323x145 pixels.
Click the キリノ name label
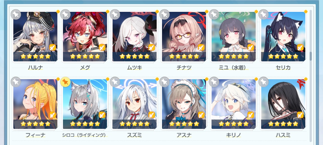tap(234, 135)
